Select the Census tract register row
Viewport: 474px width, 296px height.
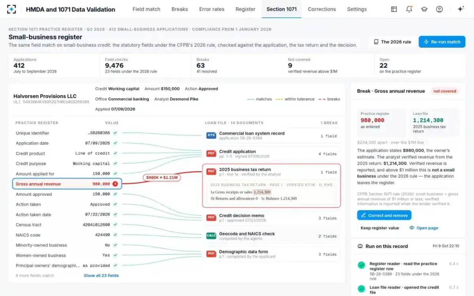67,225
